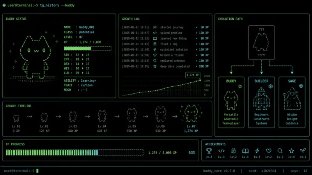Click the + 200 XP log value
This screenshot has width=312, height=175.
click(x=202, y=66)
